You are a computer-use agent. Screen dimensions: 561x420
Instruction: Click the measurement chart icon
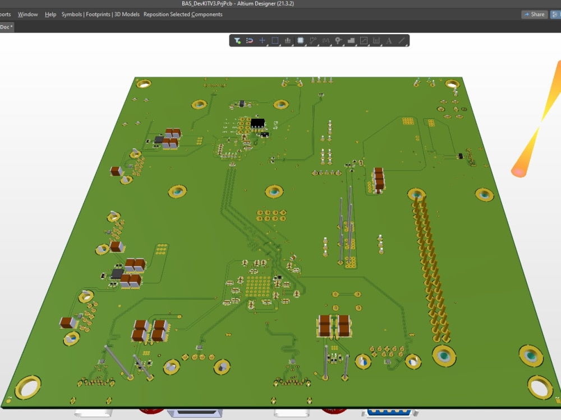pyautogui.click(x=288, y=40)
